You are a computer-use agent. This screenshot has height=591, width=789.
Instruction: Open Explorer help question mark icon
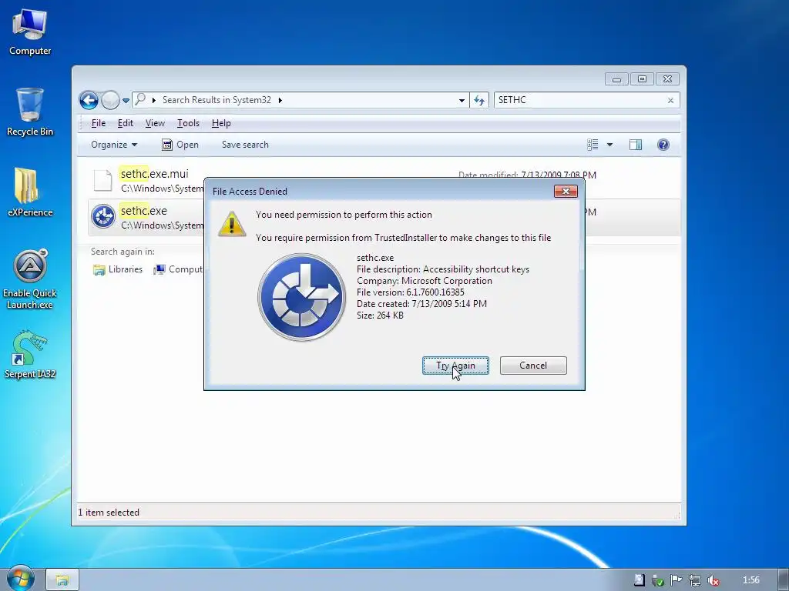tap(663, 145)
